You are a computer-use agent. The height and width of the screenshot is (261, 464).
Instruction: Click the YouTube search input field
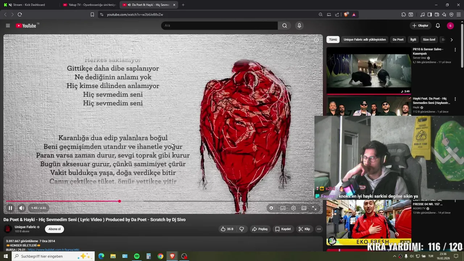[219, 25]
